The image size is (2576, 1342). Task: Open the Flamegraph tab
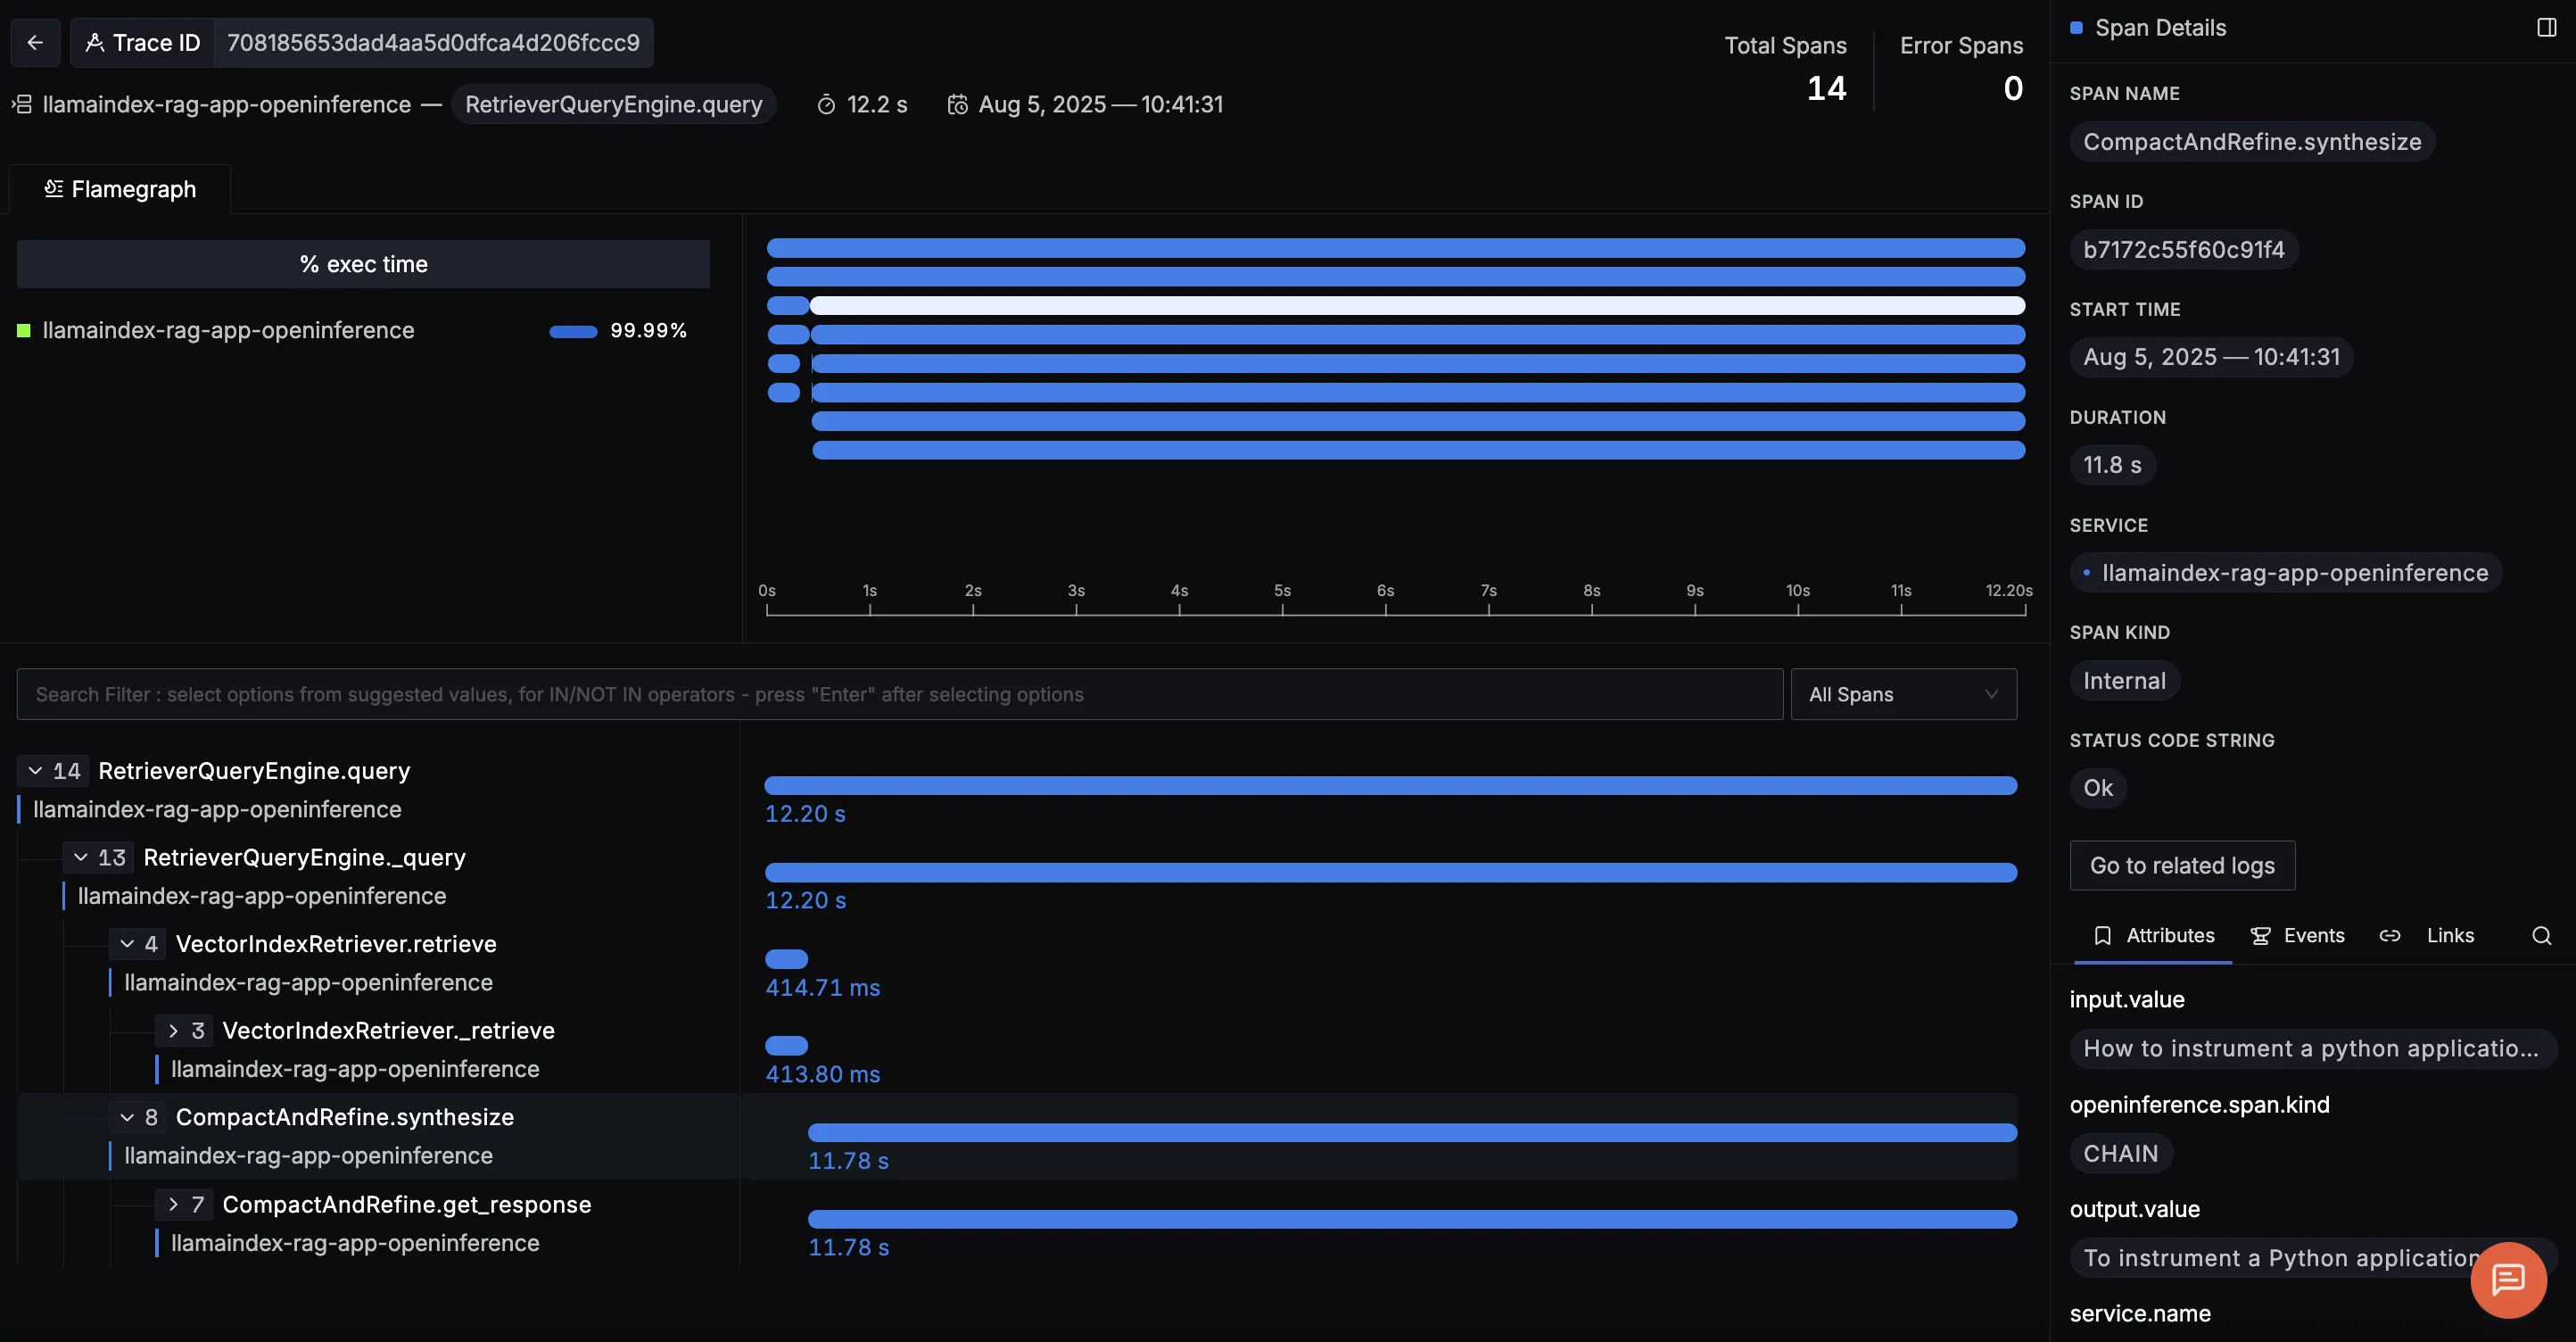click(120, 188)
